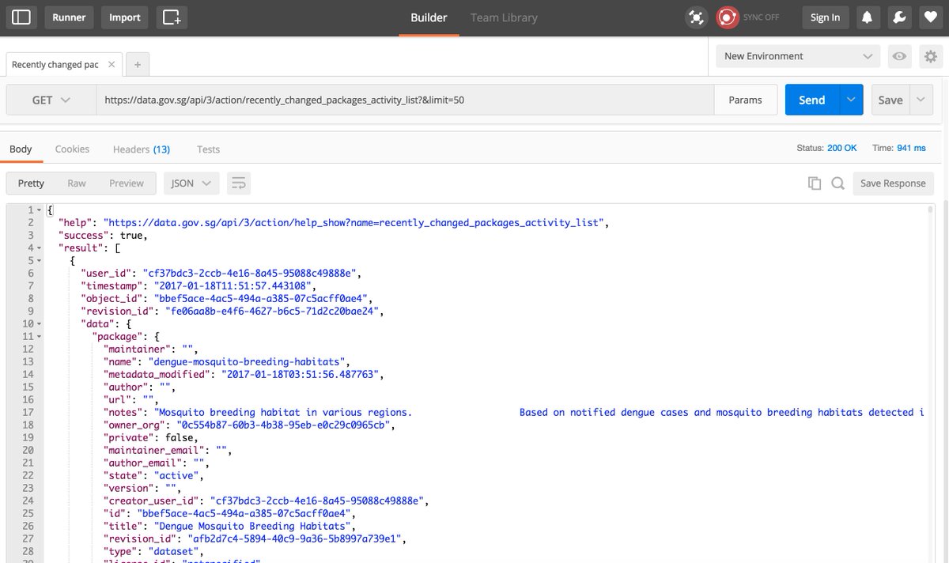Open environment quick look eye icon
Screen dimensions: 949x563
point(899,56)
